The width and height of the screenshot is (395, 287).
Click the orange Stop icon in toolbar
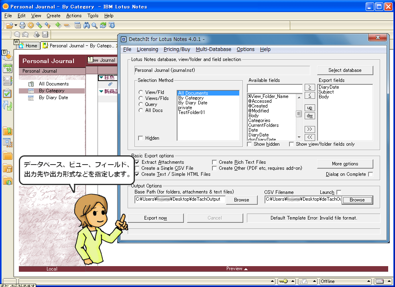pyautogui.click(x=31, y=25)
